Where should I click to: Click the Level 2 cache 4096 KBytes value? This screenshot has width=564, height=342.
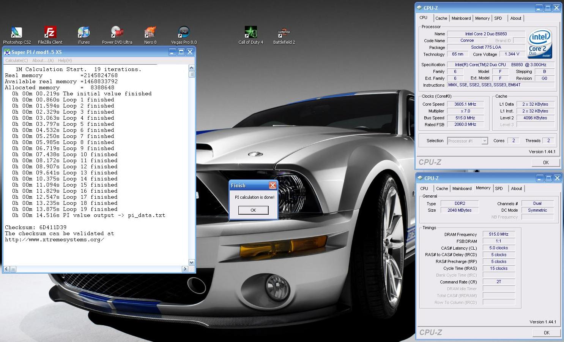tap(535, 118)
